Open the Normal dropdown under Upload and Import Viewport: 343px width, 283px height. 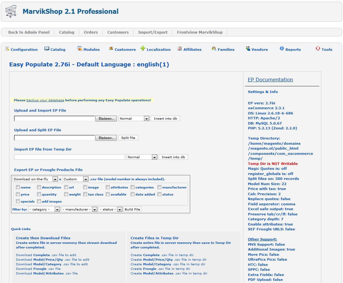pyautogui.click(x=134, y=118)
